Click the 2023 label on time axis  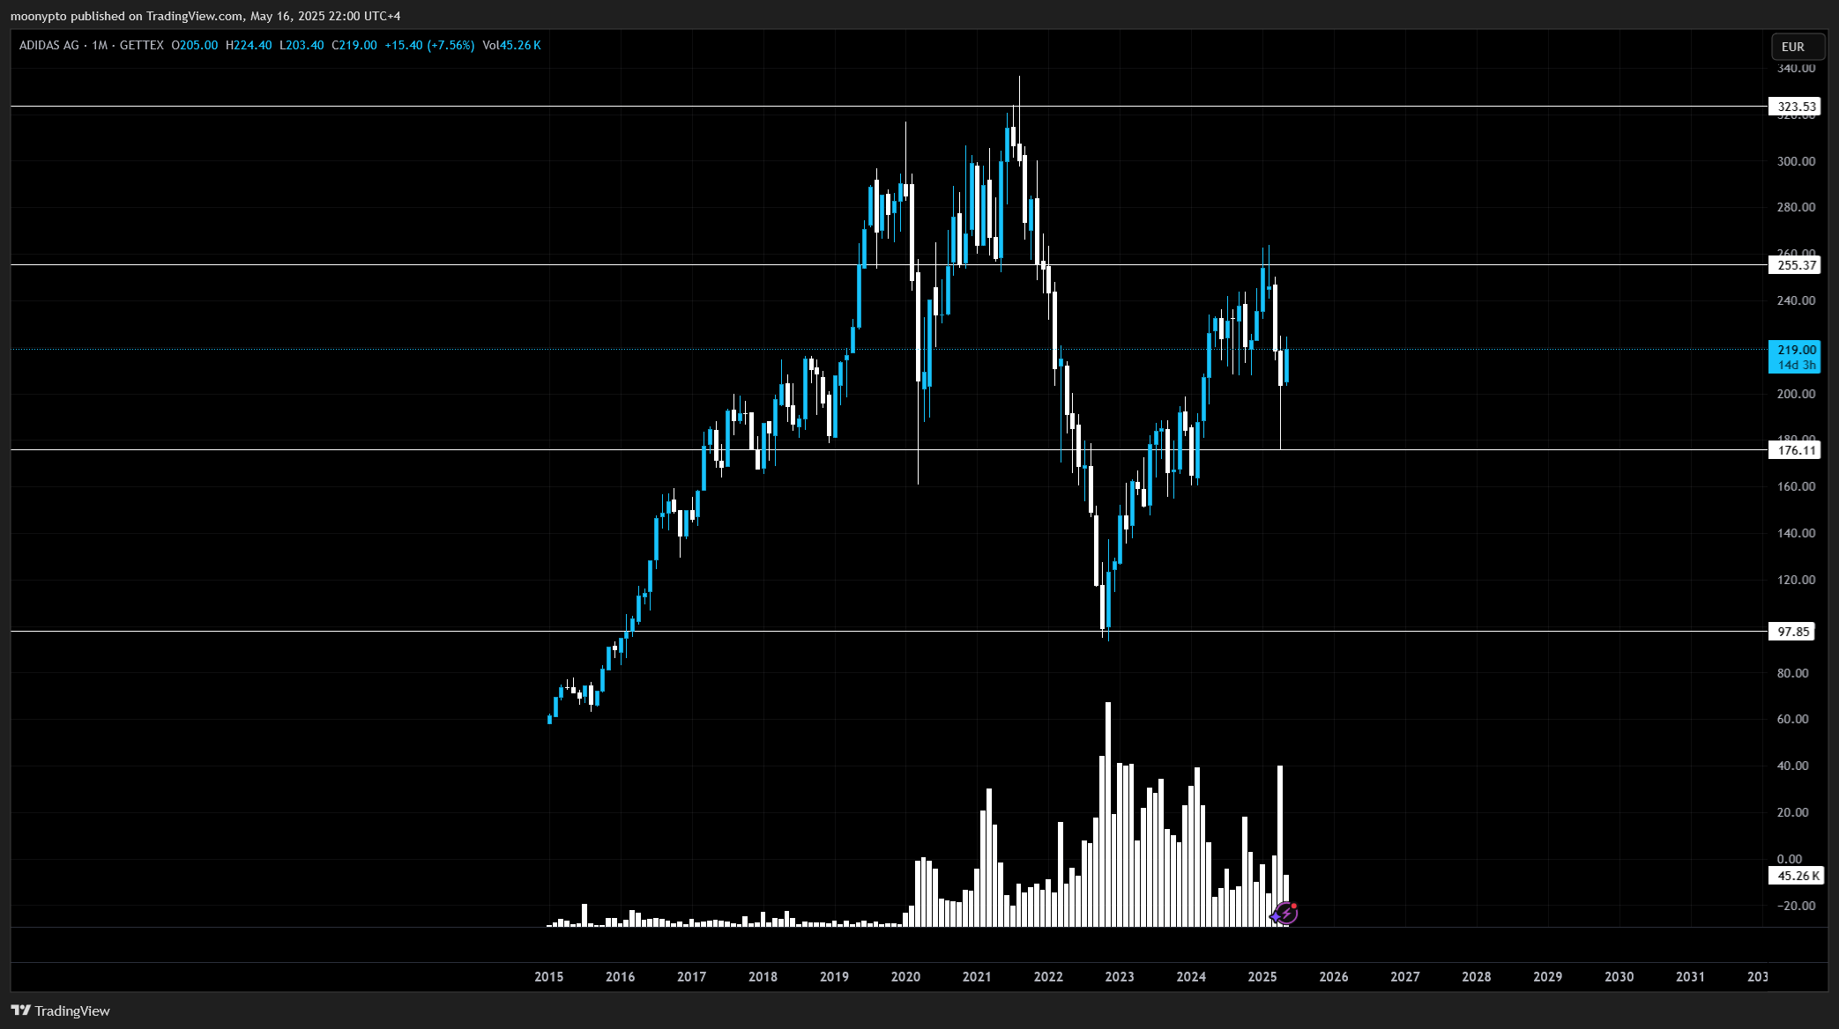point(1120,976)
